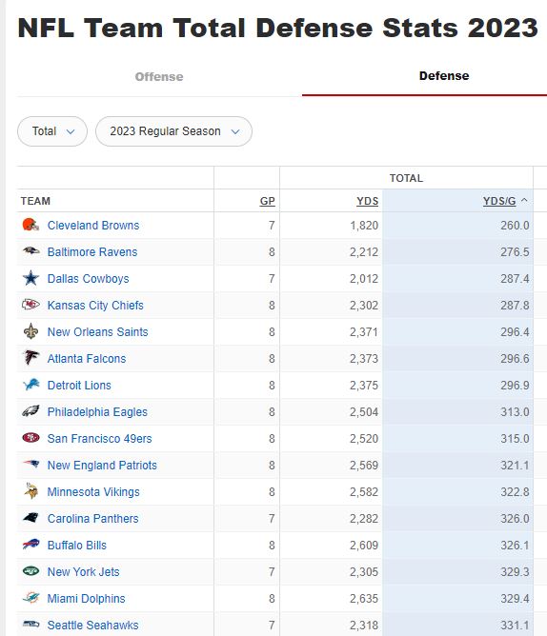
Task: Click the Detroit Lions logo
Action: (30, 385)
